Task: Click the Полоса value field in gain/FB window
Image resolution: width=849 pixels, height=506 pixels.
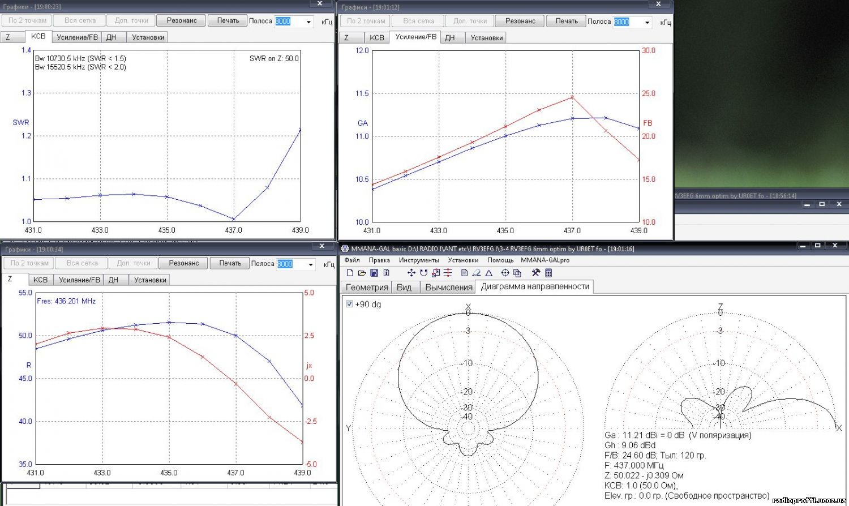Action: [x=628, y=22]
